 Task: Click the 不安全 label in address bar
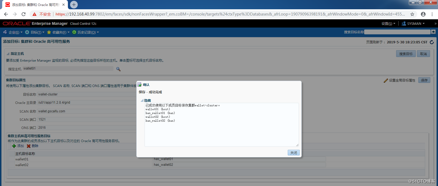click(x=45, y=14)
